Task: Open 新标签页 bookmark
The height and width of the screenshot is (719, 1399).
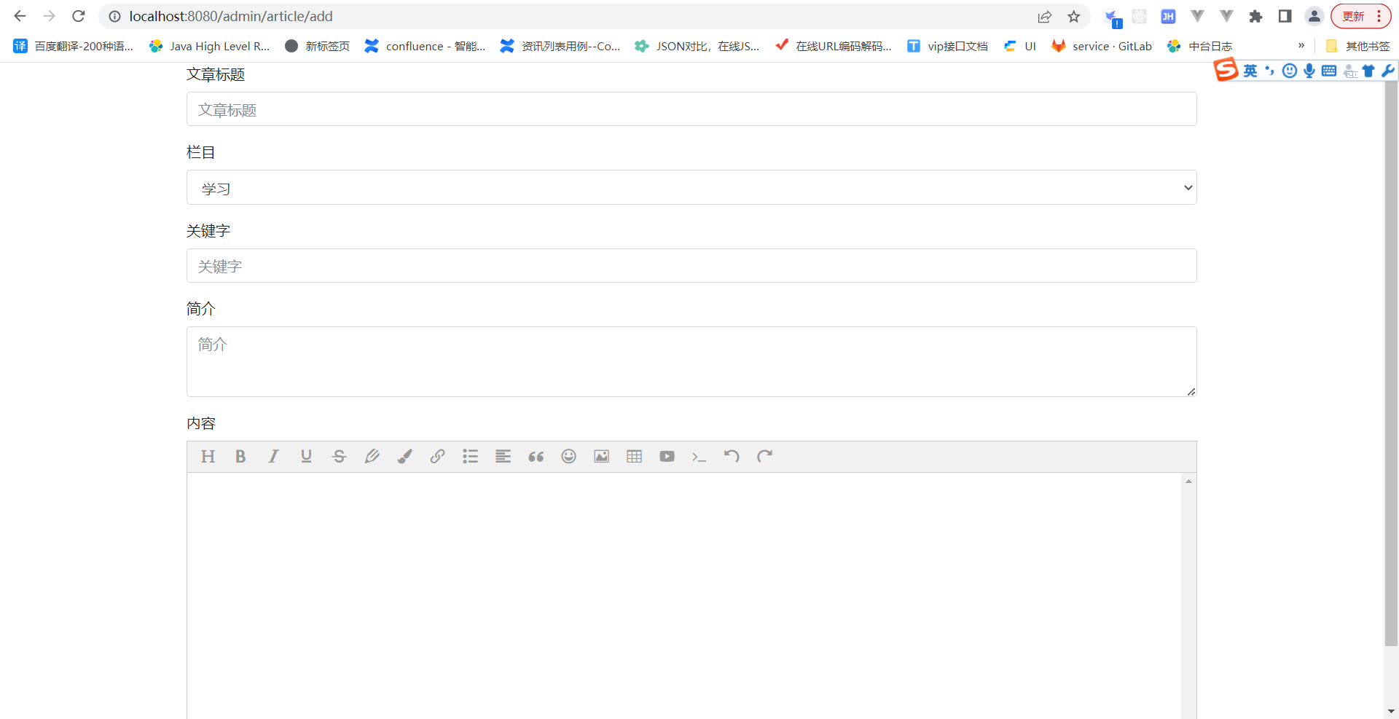Action: (x=318, y=46)
